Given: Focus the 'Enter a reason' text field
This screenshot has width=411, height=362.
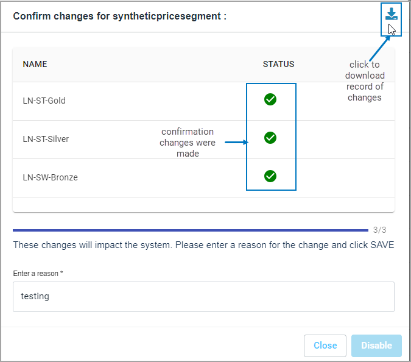Looking at the screenshot, I should pyautogui.click(x=203, y=296).
